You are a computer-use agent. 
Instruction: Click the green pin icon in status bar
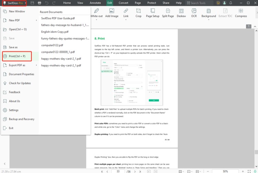(x=255, y=171)
